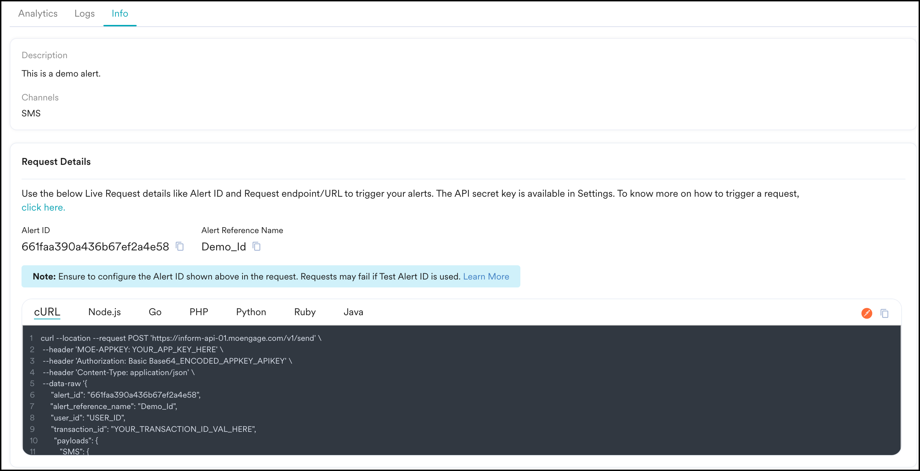This screenshot has width=920, height=471.
Task: Copy the cURL code snippet
Action: [x=884, y=313]
